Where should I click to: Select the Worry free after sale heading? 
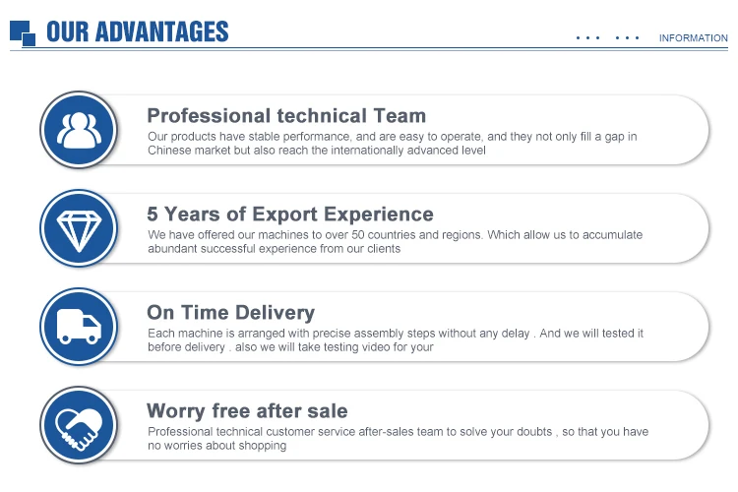pyautogui.click(x=247, y=411)
